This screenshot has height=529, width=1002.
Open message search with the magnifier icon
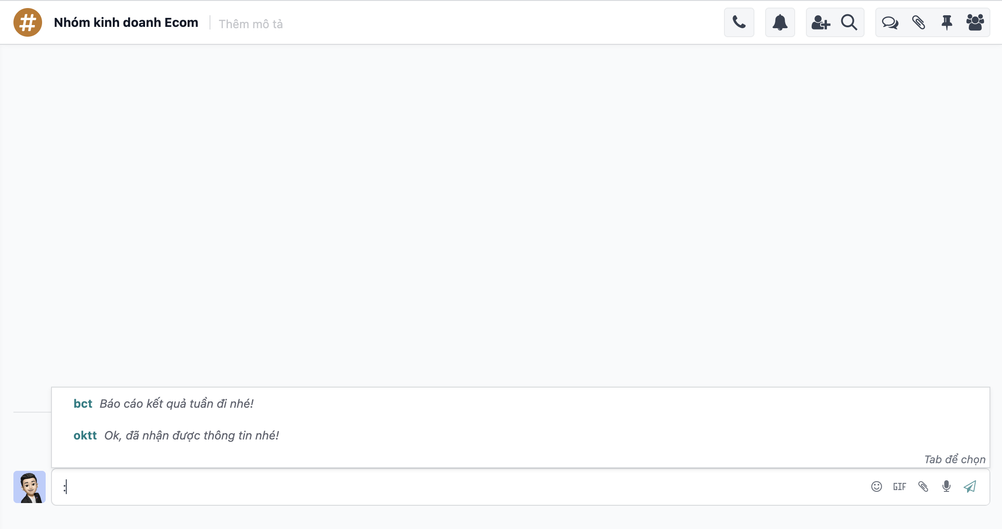click(x=849, y=22)
